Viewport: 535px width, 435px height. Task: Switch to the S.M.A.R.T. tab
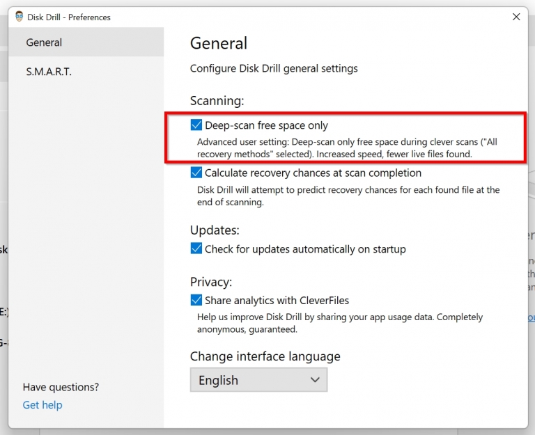49,72
